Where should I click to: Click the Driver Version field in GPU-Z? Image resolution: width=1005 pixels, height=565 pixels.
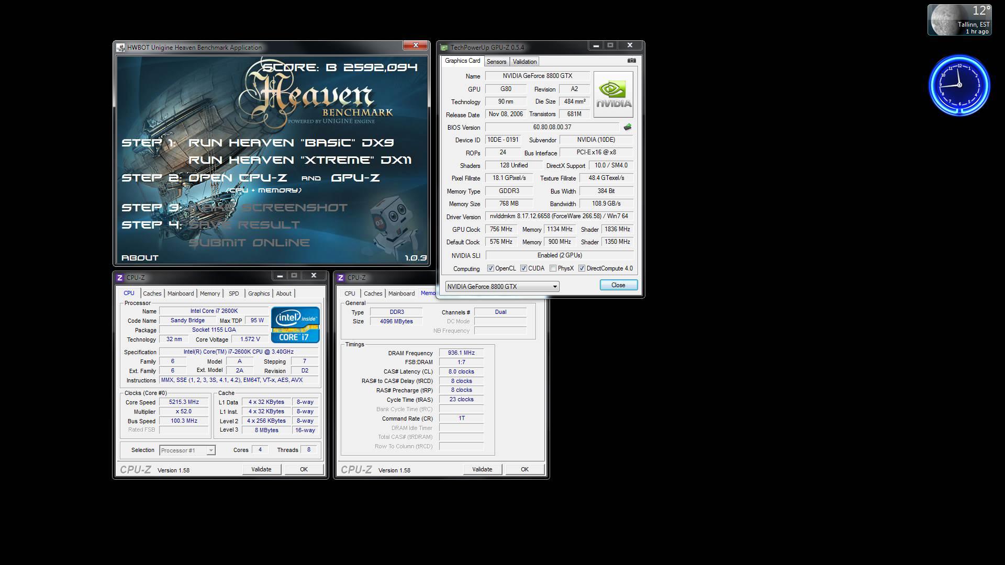(x=559, y=216)
